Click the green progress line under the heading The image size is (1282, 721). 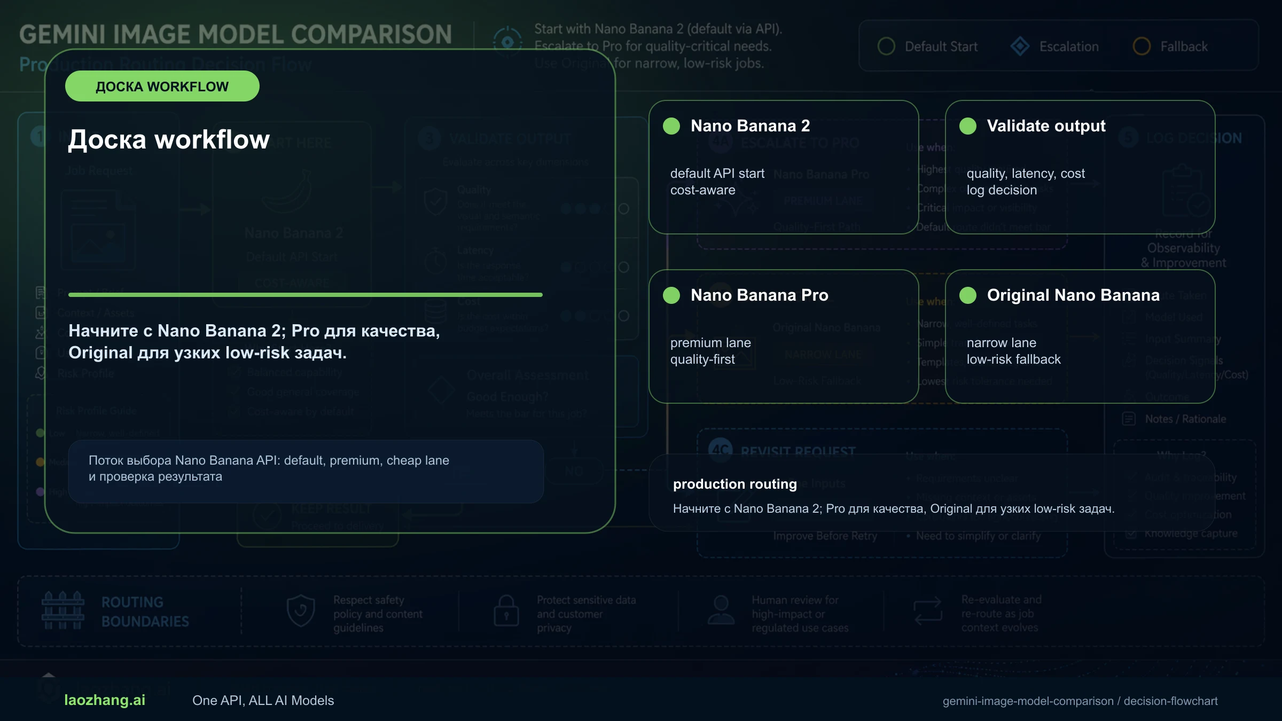click(x=306, y=295)
